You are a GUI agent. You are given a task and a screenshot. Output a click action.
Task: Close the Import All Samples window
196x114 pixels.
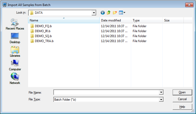pyautogui.click(x=189, y=5)
